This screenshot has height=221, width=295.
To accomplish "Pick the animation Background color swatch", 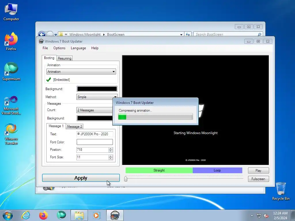I will tap(97, 89).
